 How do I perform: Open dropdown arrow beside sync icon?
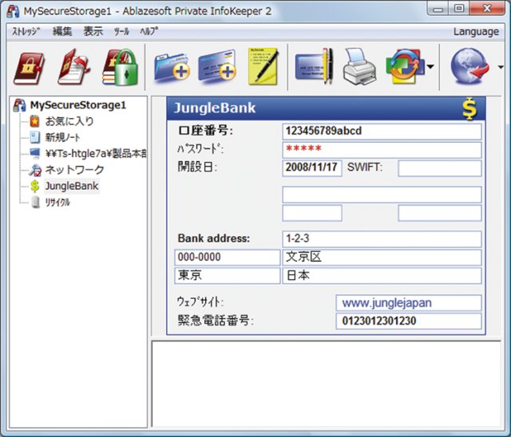pyautogui.click(x=430, y=67)
